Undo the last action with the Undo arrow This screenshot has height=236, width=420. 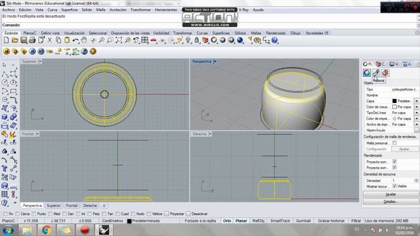coord(75,41)
